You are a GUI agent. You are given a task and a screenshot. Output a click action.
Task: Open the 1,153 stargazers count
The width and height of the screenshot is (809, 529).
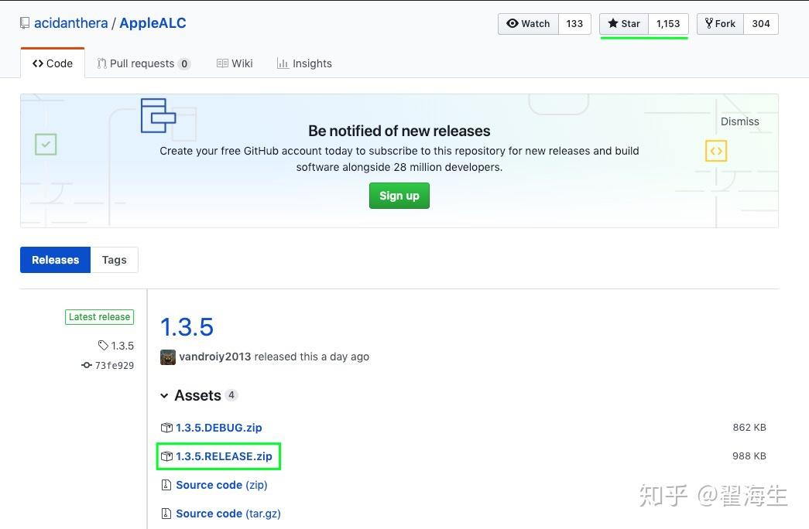[668, 24]
